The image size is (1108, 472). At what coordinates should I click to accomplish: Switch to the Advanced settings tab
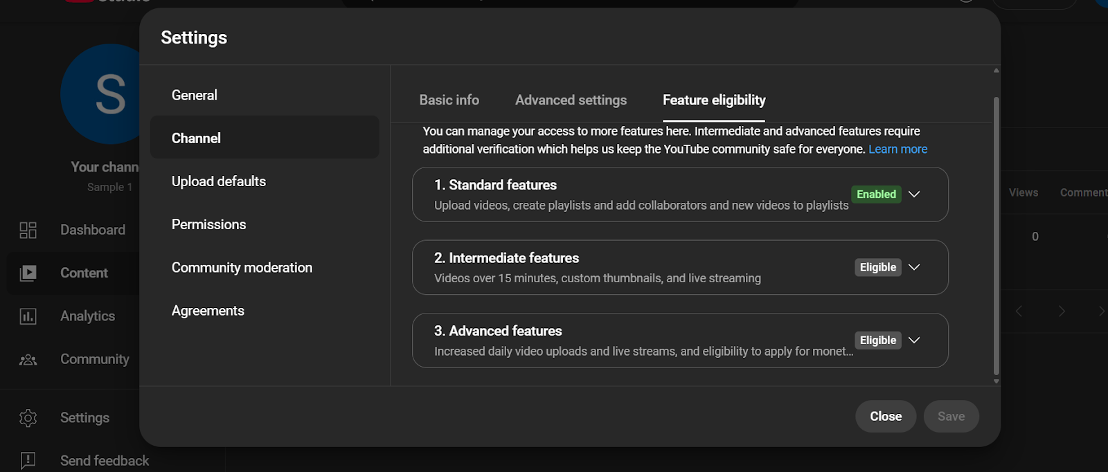pos(571,100)
